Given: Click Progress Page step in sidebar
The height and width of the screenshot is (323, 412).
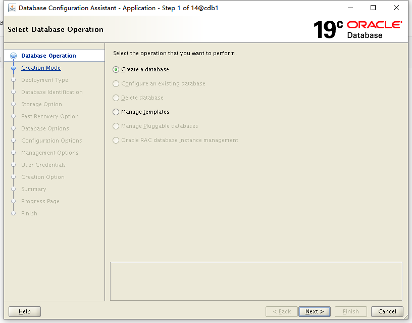Looking at the screenshot, I should (40, 201).
